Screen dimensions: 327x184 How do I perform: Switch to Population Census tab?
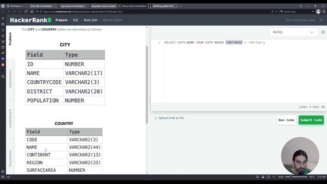pos(102,6)
